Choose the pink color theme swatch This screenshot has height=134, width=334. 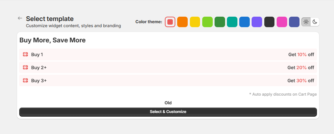[x=282, y=22]
